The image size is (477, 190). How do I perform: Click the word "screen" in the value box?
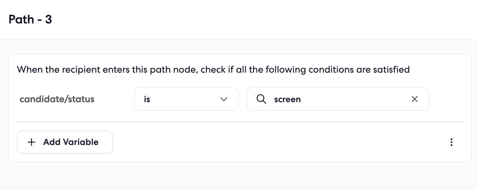click(x=287, y=100)
